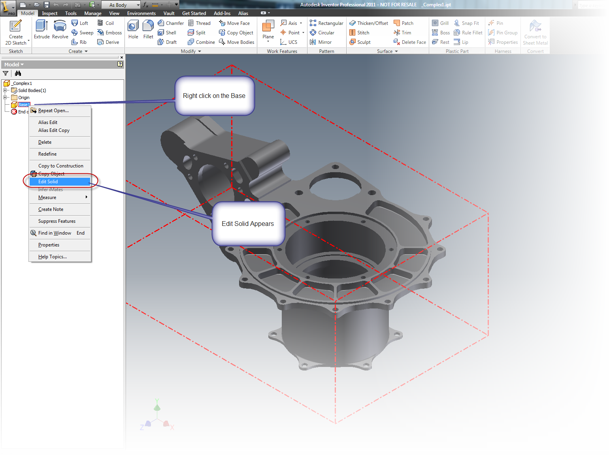The image size is (609, 455).
Task: Click Copy Object in Modify panel
Action: click(x=236, y=33)
